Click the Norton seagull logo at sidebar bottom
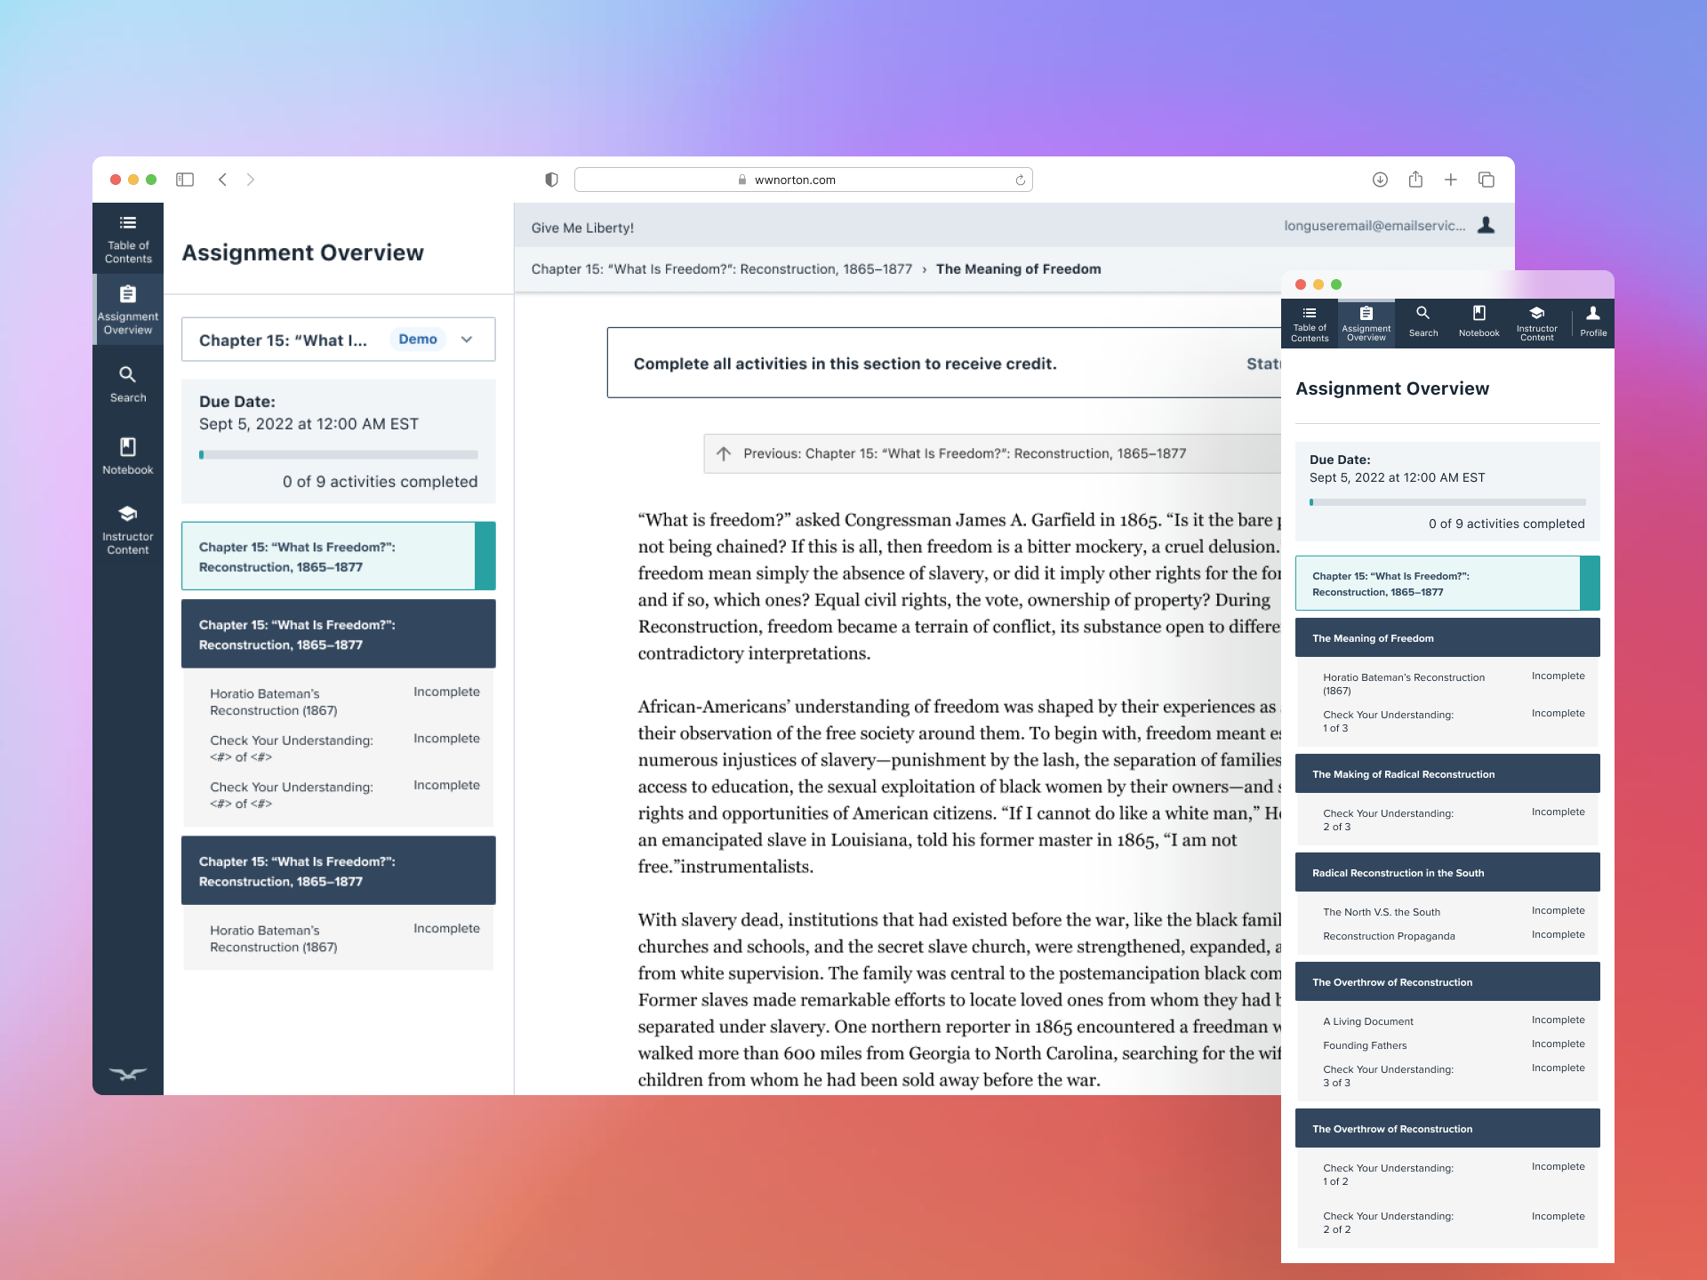 tap(127, 1074)
